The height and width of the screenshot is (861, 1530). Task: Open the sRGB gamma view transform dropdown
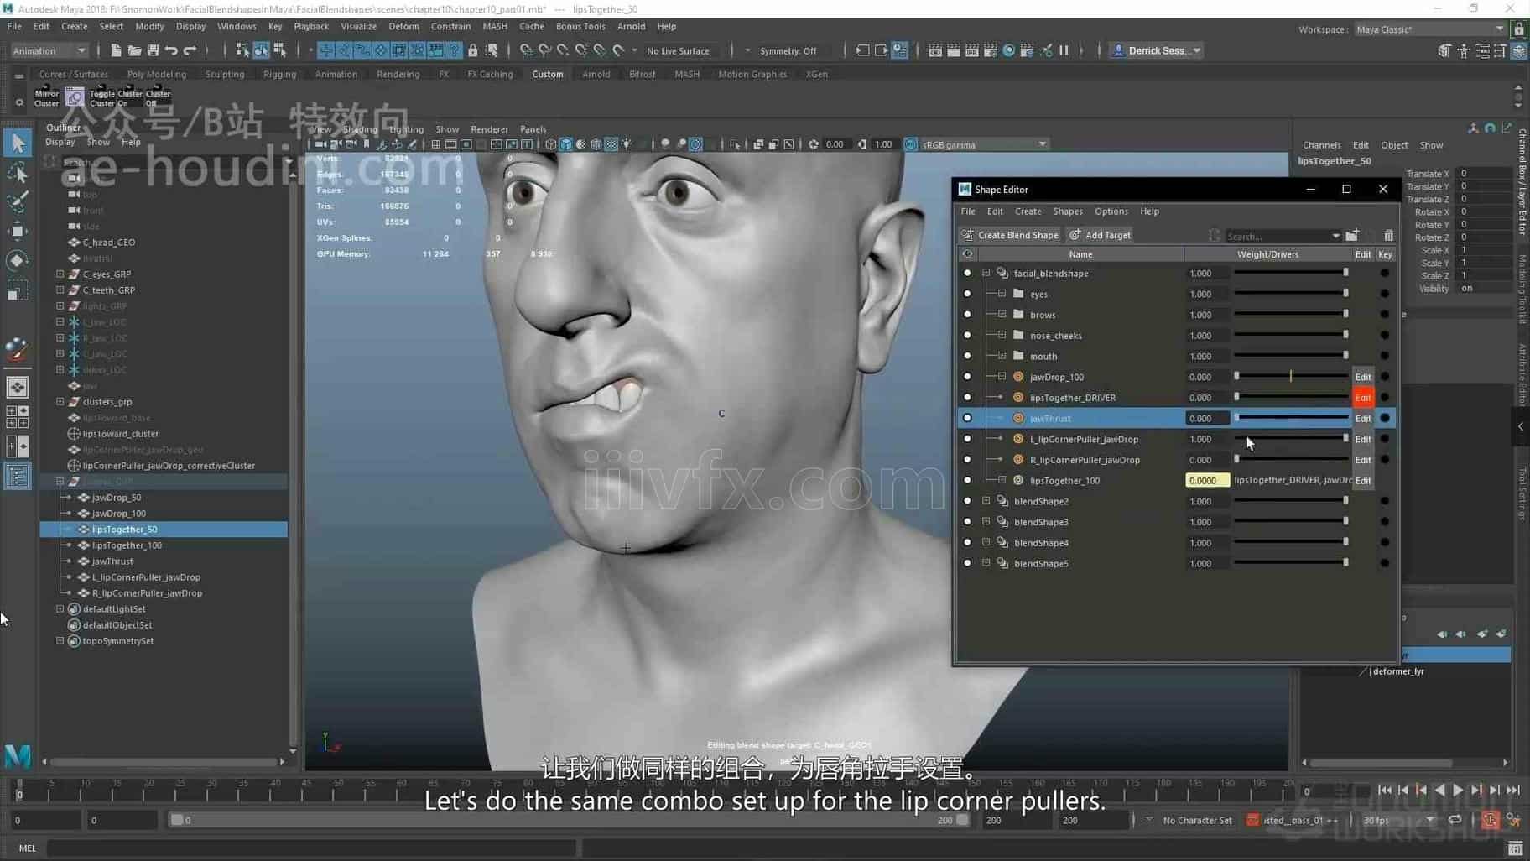tap(983, 144)
